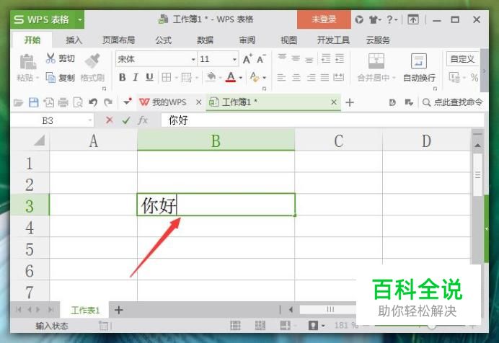This screenshot has height=343, width=499.
Task: Select the Format Painter (格式刷) brush
Action: 92,61
